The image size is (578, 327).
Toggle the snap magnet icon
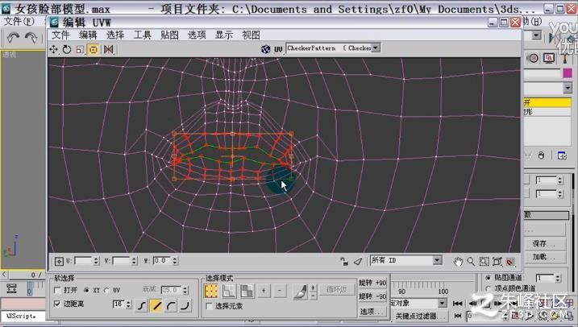510,262
